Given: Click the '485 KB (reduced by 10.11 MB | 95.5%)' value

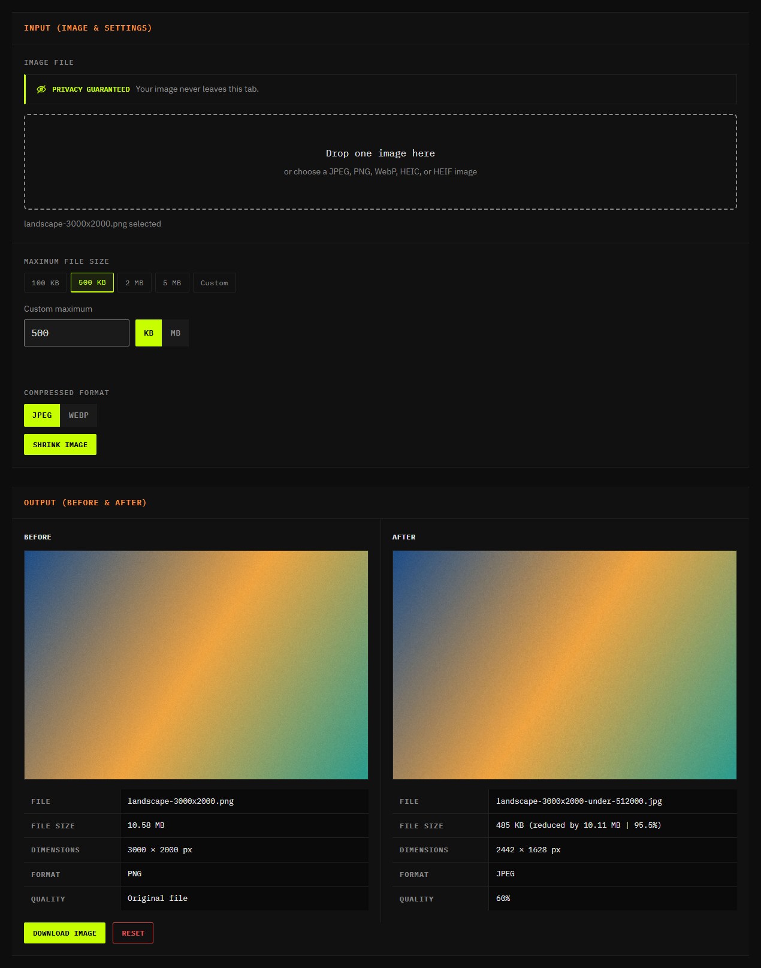Looking at the screenshot, I should tap(579, 825).
